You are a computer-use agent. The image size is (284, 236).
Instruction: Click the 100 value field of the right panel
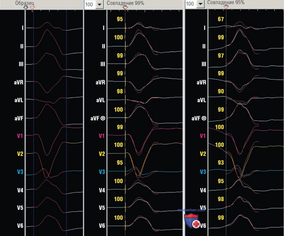(x=191, y=4)
